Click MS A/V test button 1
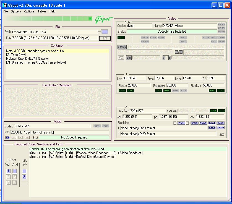232x204 pixels. click(24, 171)
